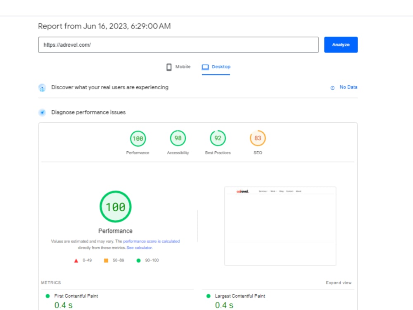The height and width of the screenshot is (310, 413).
Task: Click the real users experience icon
Action: point(42,88)
